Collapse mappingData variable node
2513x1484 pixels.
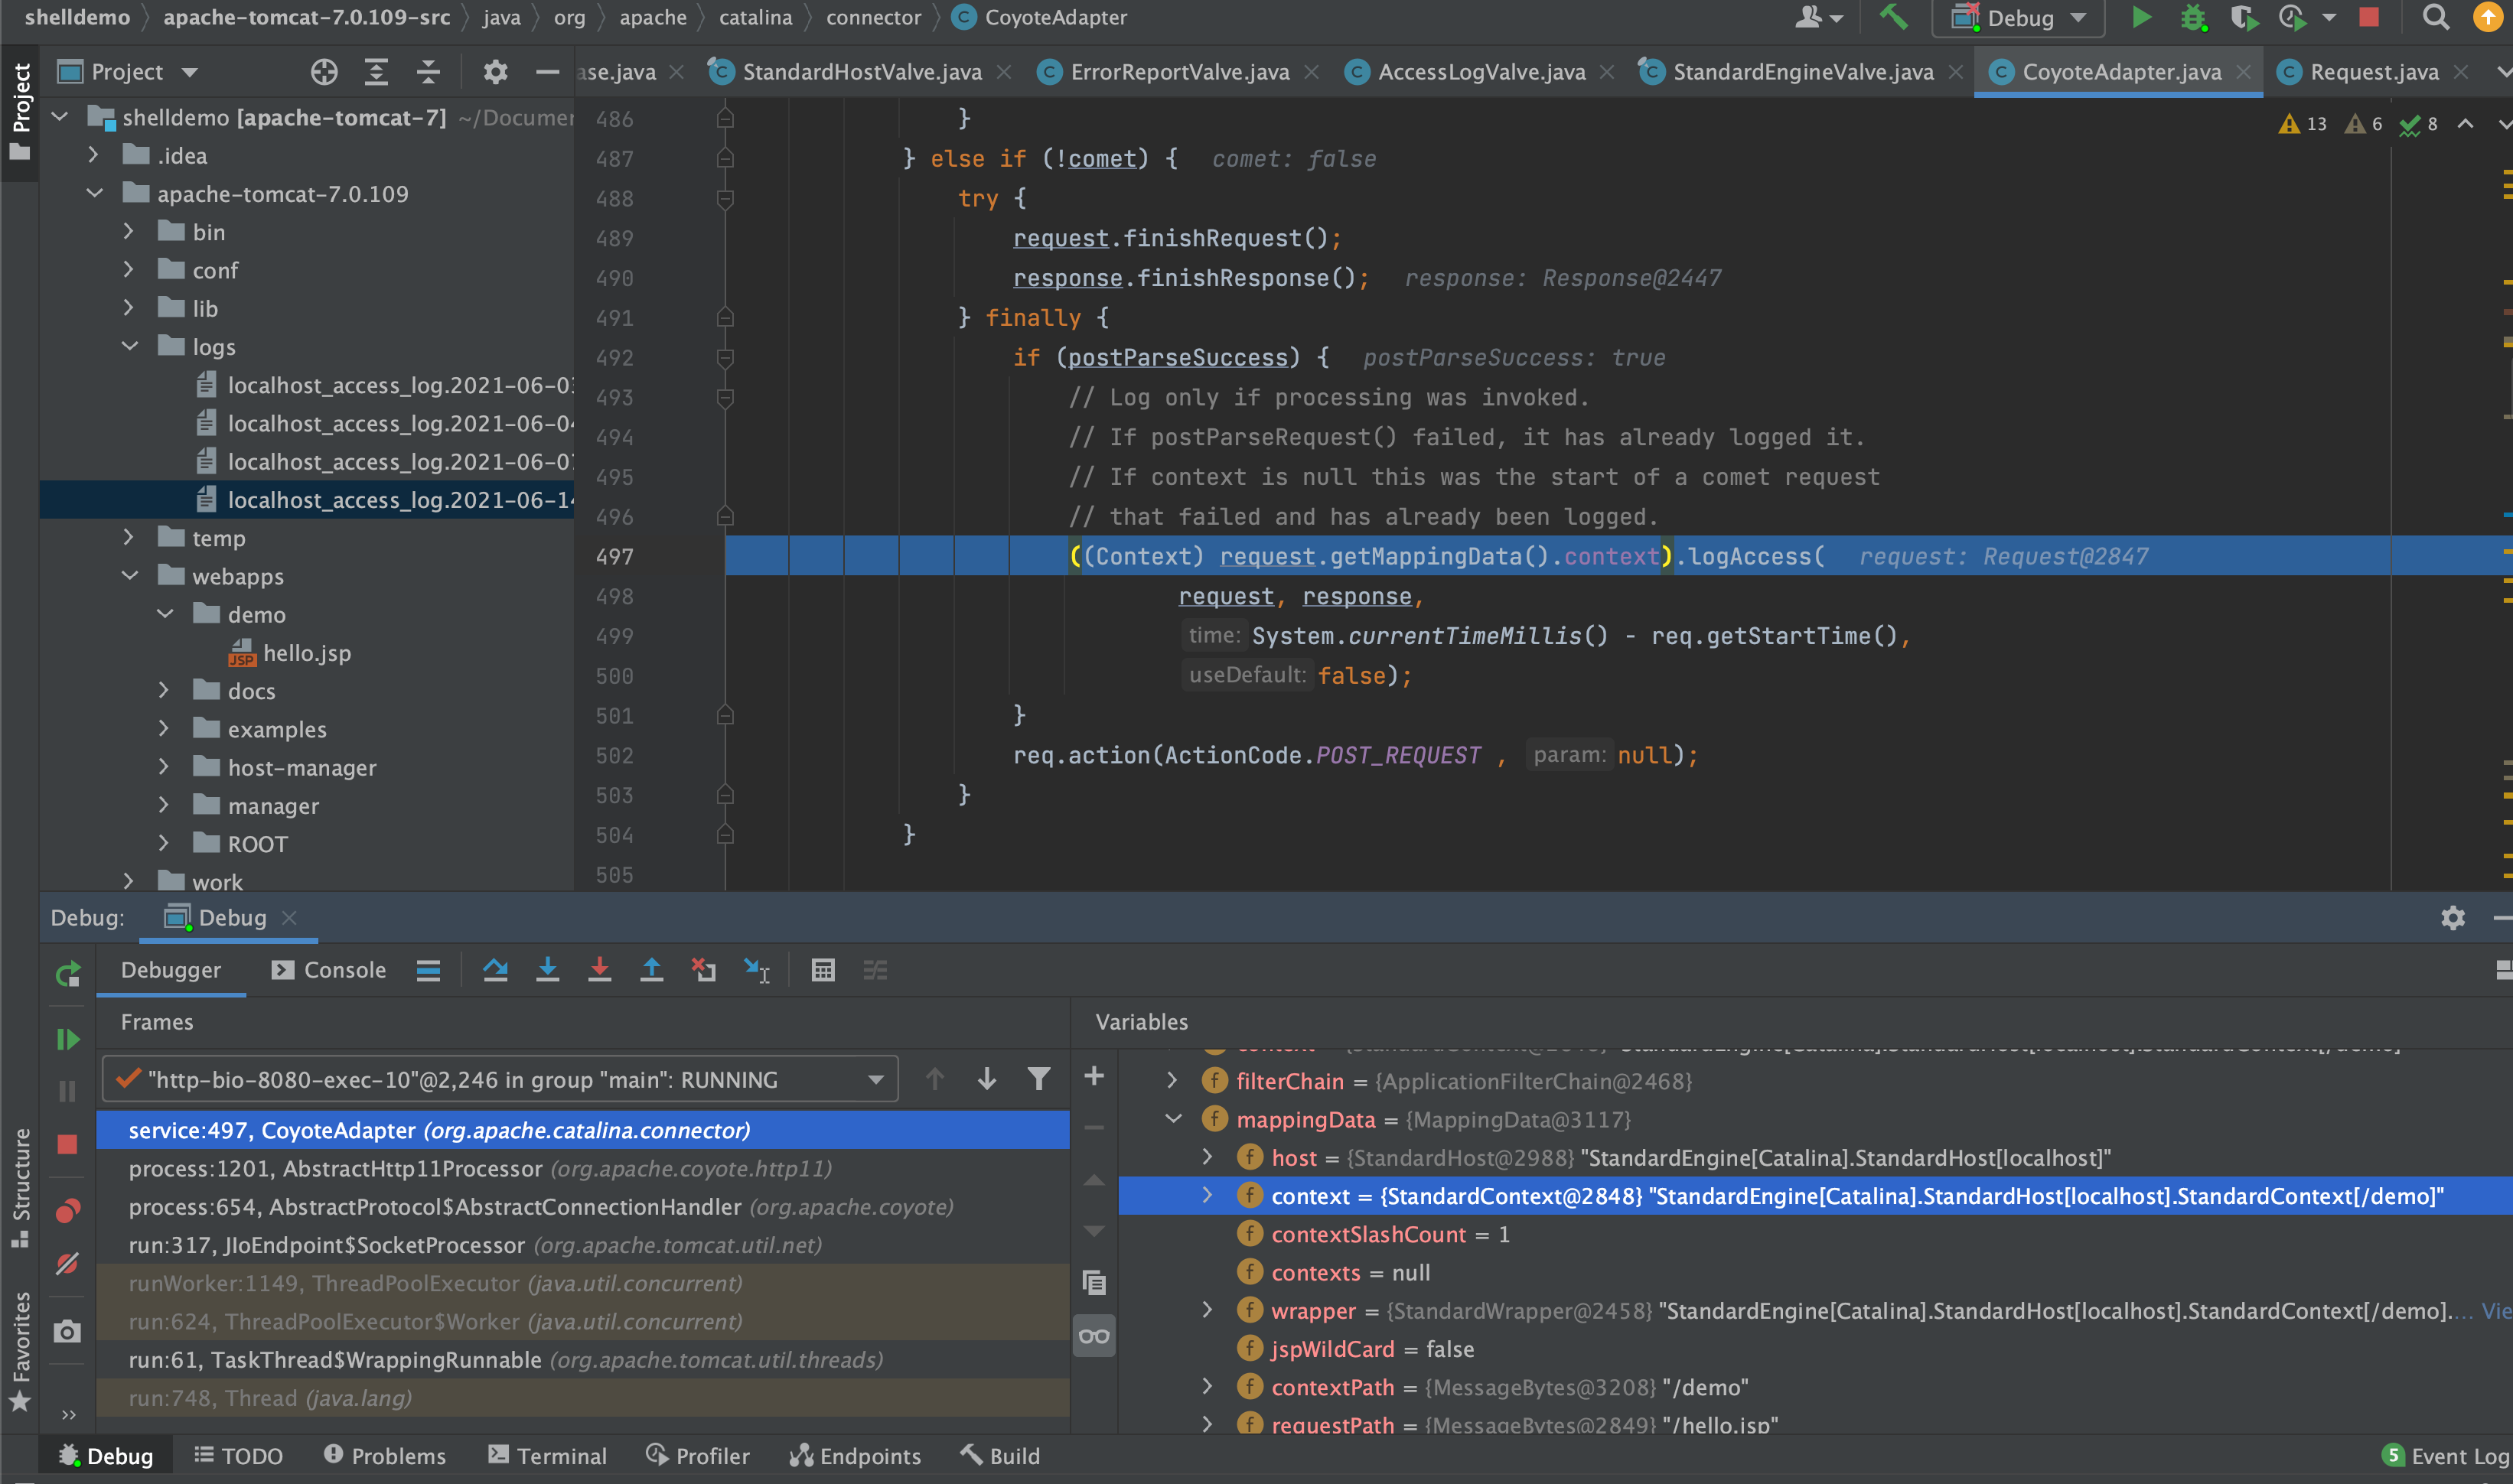(x=1173, y=1119)
